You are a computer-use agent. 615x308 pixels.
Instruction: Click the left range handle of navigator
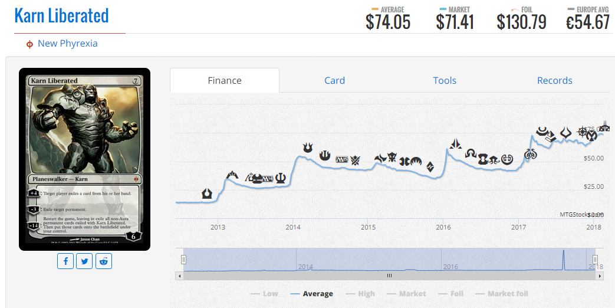(x=183, y=260)
